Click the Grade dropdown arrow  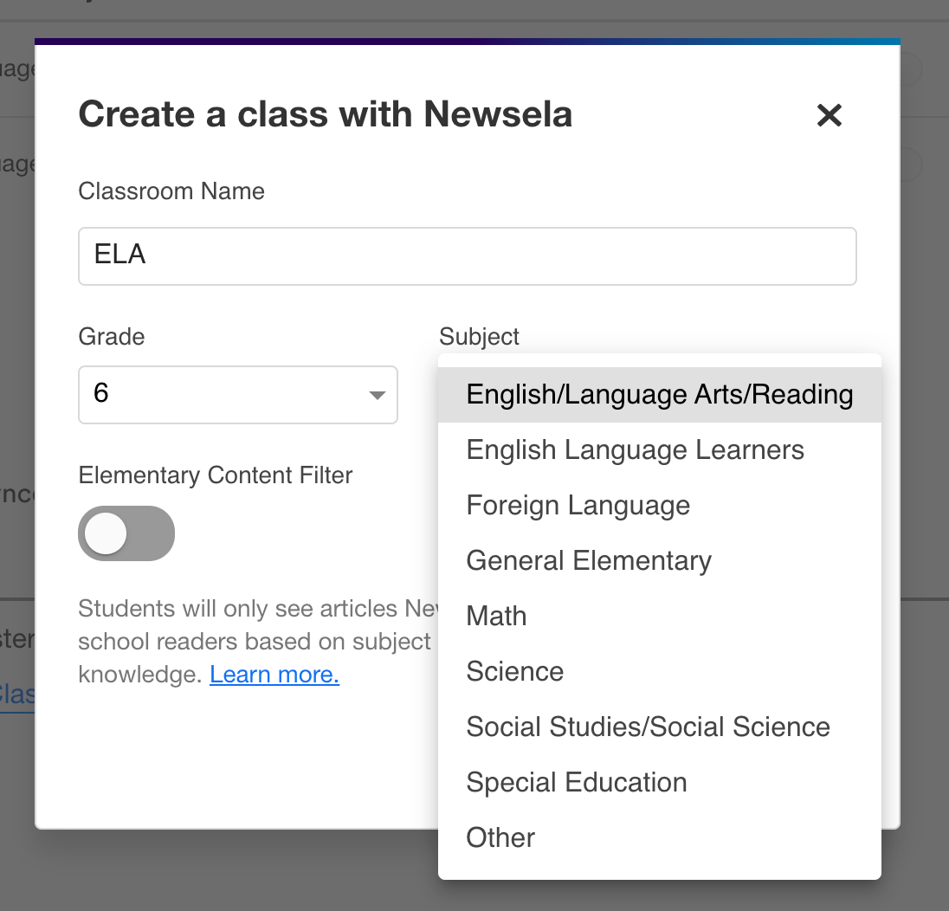pos(377,396)
